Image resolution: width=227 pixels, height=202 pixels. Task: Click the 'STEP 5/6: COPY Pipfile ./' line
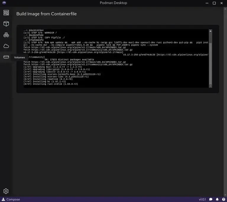click(44, 38)
